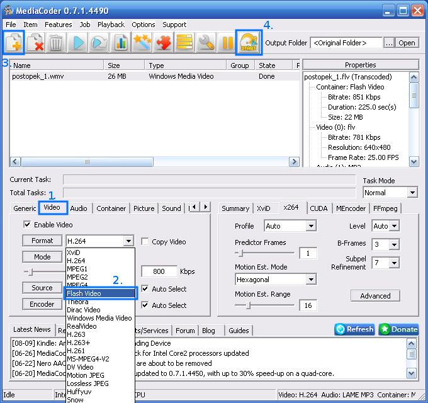Screen dimensions: 428x403
Task: Open the Summary tab
Action: coord(235,208)
